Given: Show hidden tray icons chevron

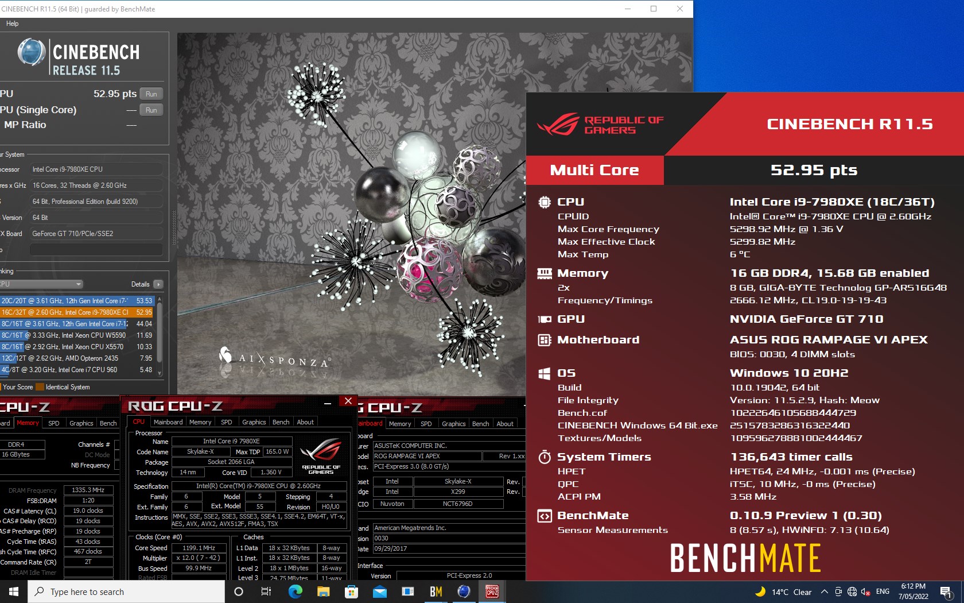Looking at the screenshot, I should pos(825,592).
